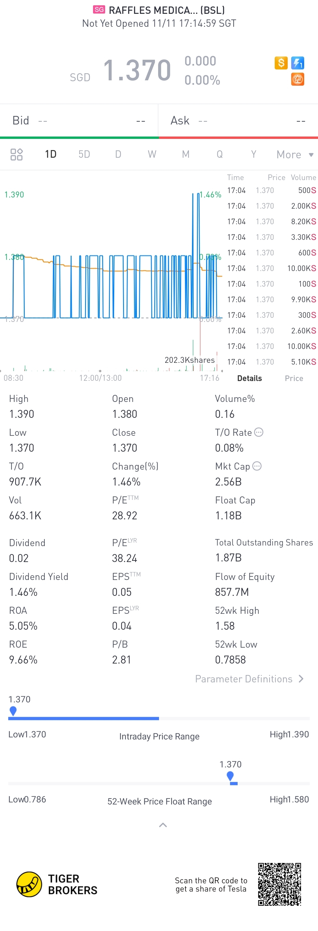Tap the ROA value 5.05%
The width and height of the screenshot is (318, 931).
pyautogui.click(x=23, y=626)
